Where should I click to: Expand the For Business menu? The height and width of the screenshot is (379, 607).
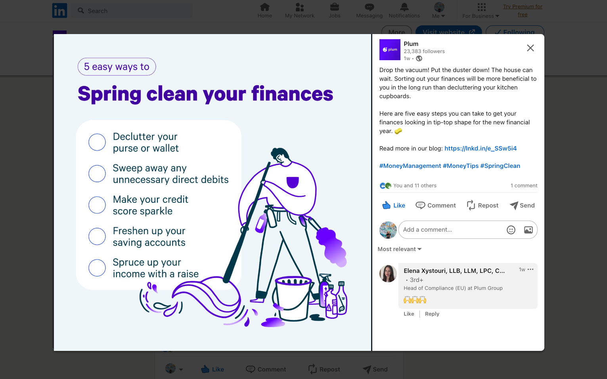[x=481, y=10]
